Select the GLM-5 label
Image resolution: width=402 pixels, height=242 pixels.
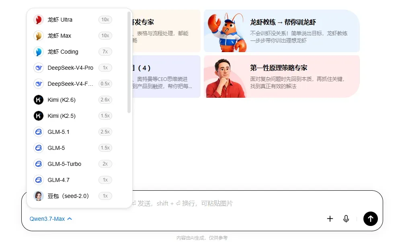coord(56,148)
